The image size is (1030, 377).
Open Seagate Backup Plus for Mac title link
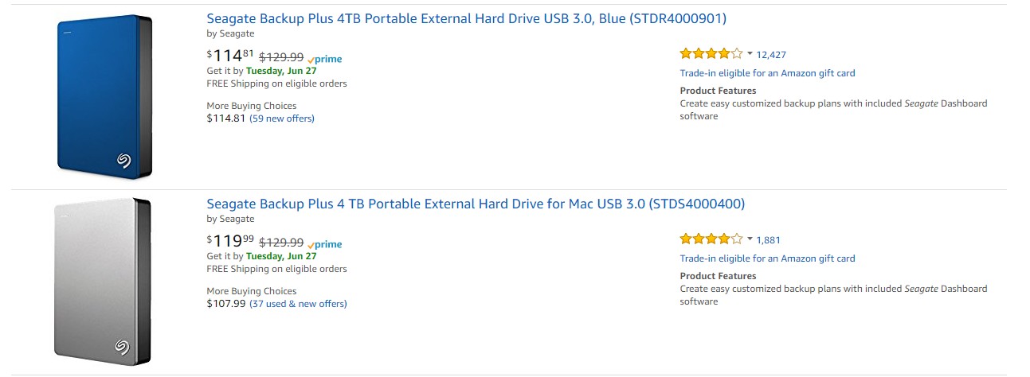click(476, 204)
